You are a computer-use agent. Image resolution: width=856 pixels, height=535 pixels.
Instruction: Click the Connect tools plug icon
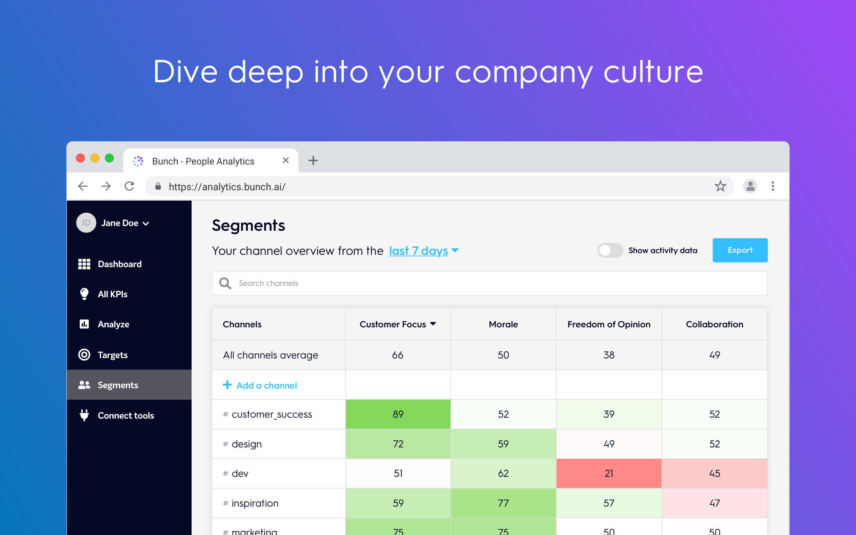84,415
